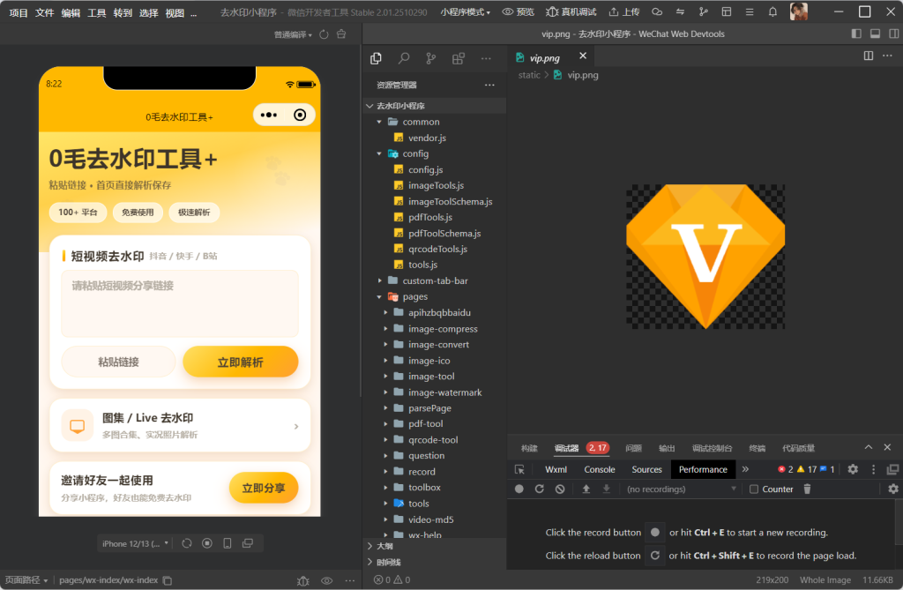Click the refresh compile icon beside 普通编译
This screenshot has width=903, height=590.
(x=324, y=34)
